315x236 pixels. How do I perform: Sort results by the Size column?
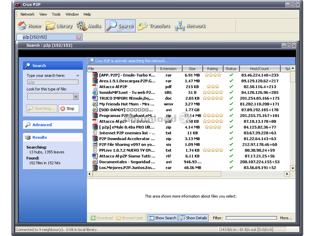coord(192,69)
